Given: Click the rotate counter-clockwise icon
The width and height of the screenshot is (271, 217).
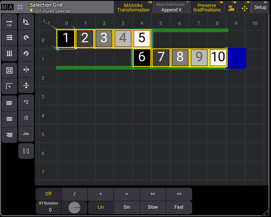Looking at the screenshot, I should (x=26, y=53).
